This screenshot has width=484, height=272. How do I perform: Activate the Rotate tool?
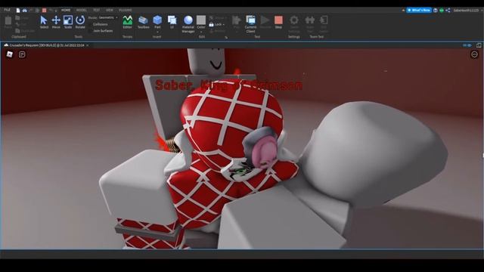click(x=80, y=22)
